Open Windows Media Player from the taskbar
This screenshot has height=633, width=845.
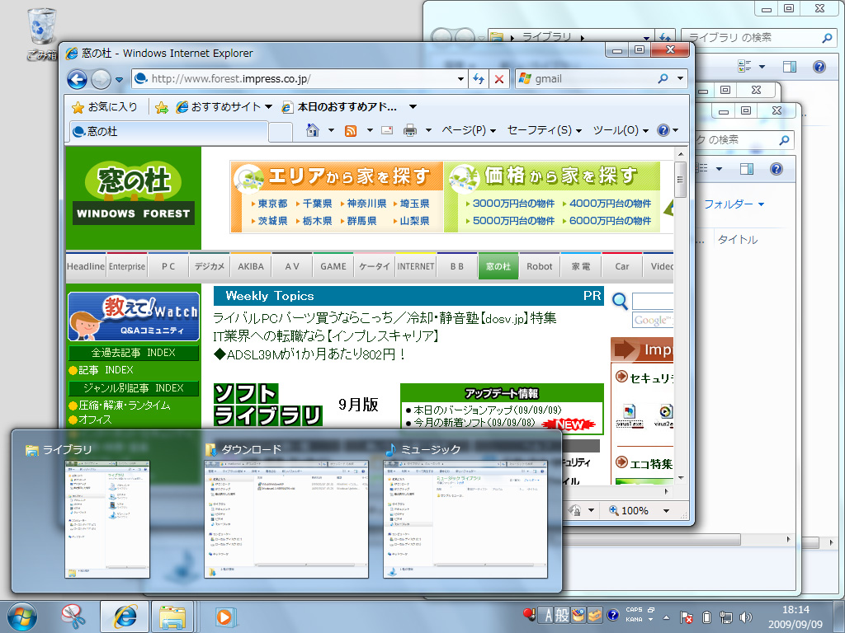click(225, 616)
